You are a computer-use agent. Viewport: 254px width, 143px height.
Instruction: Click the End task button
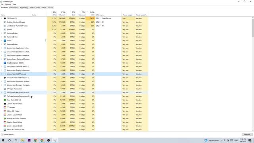(247, 135)
